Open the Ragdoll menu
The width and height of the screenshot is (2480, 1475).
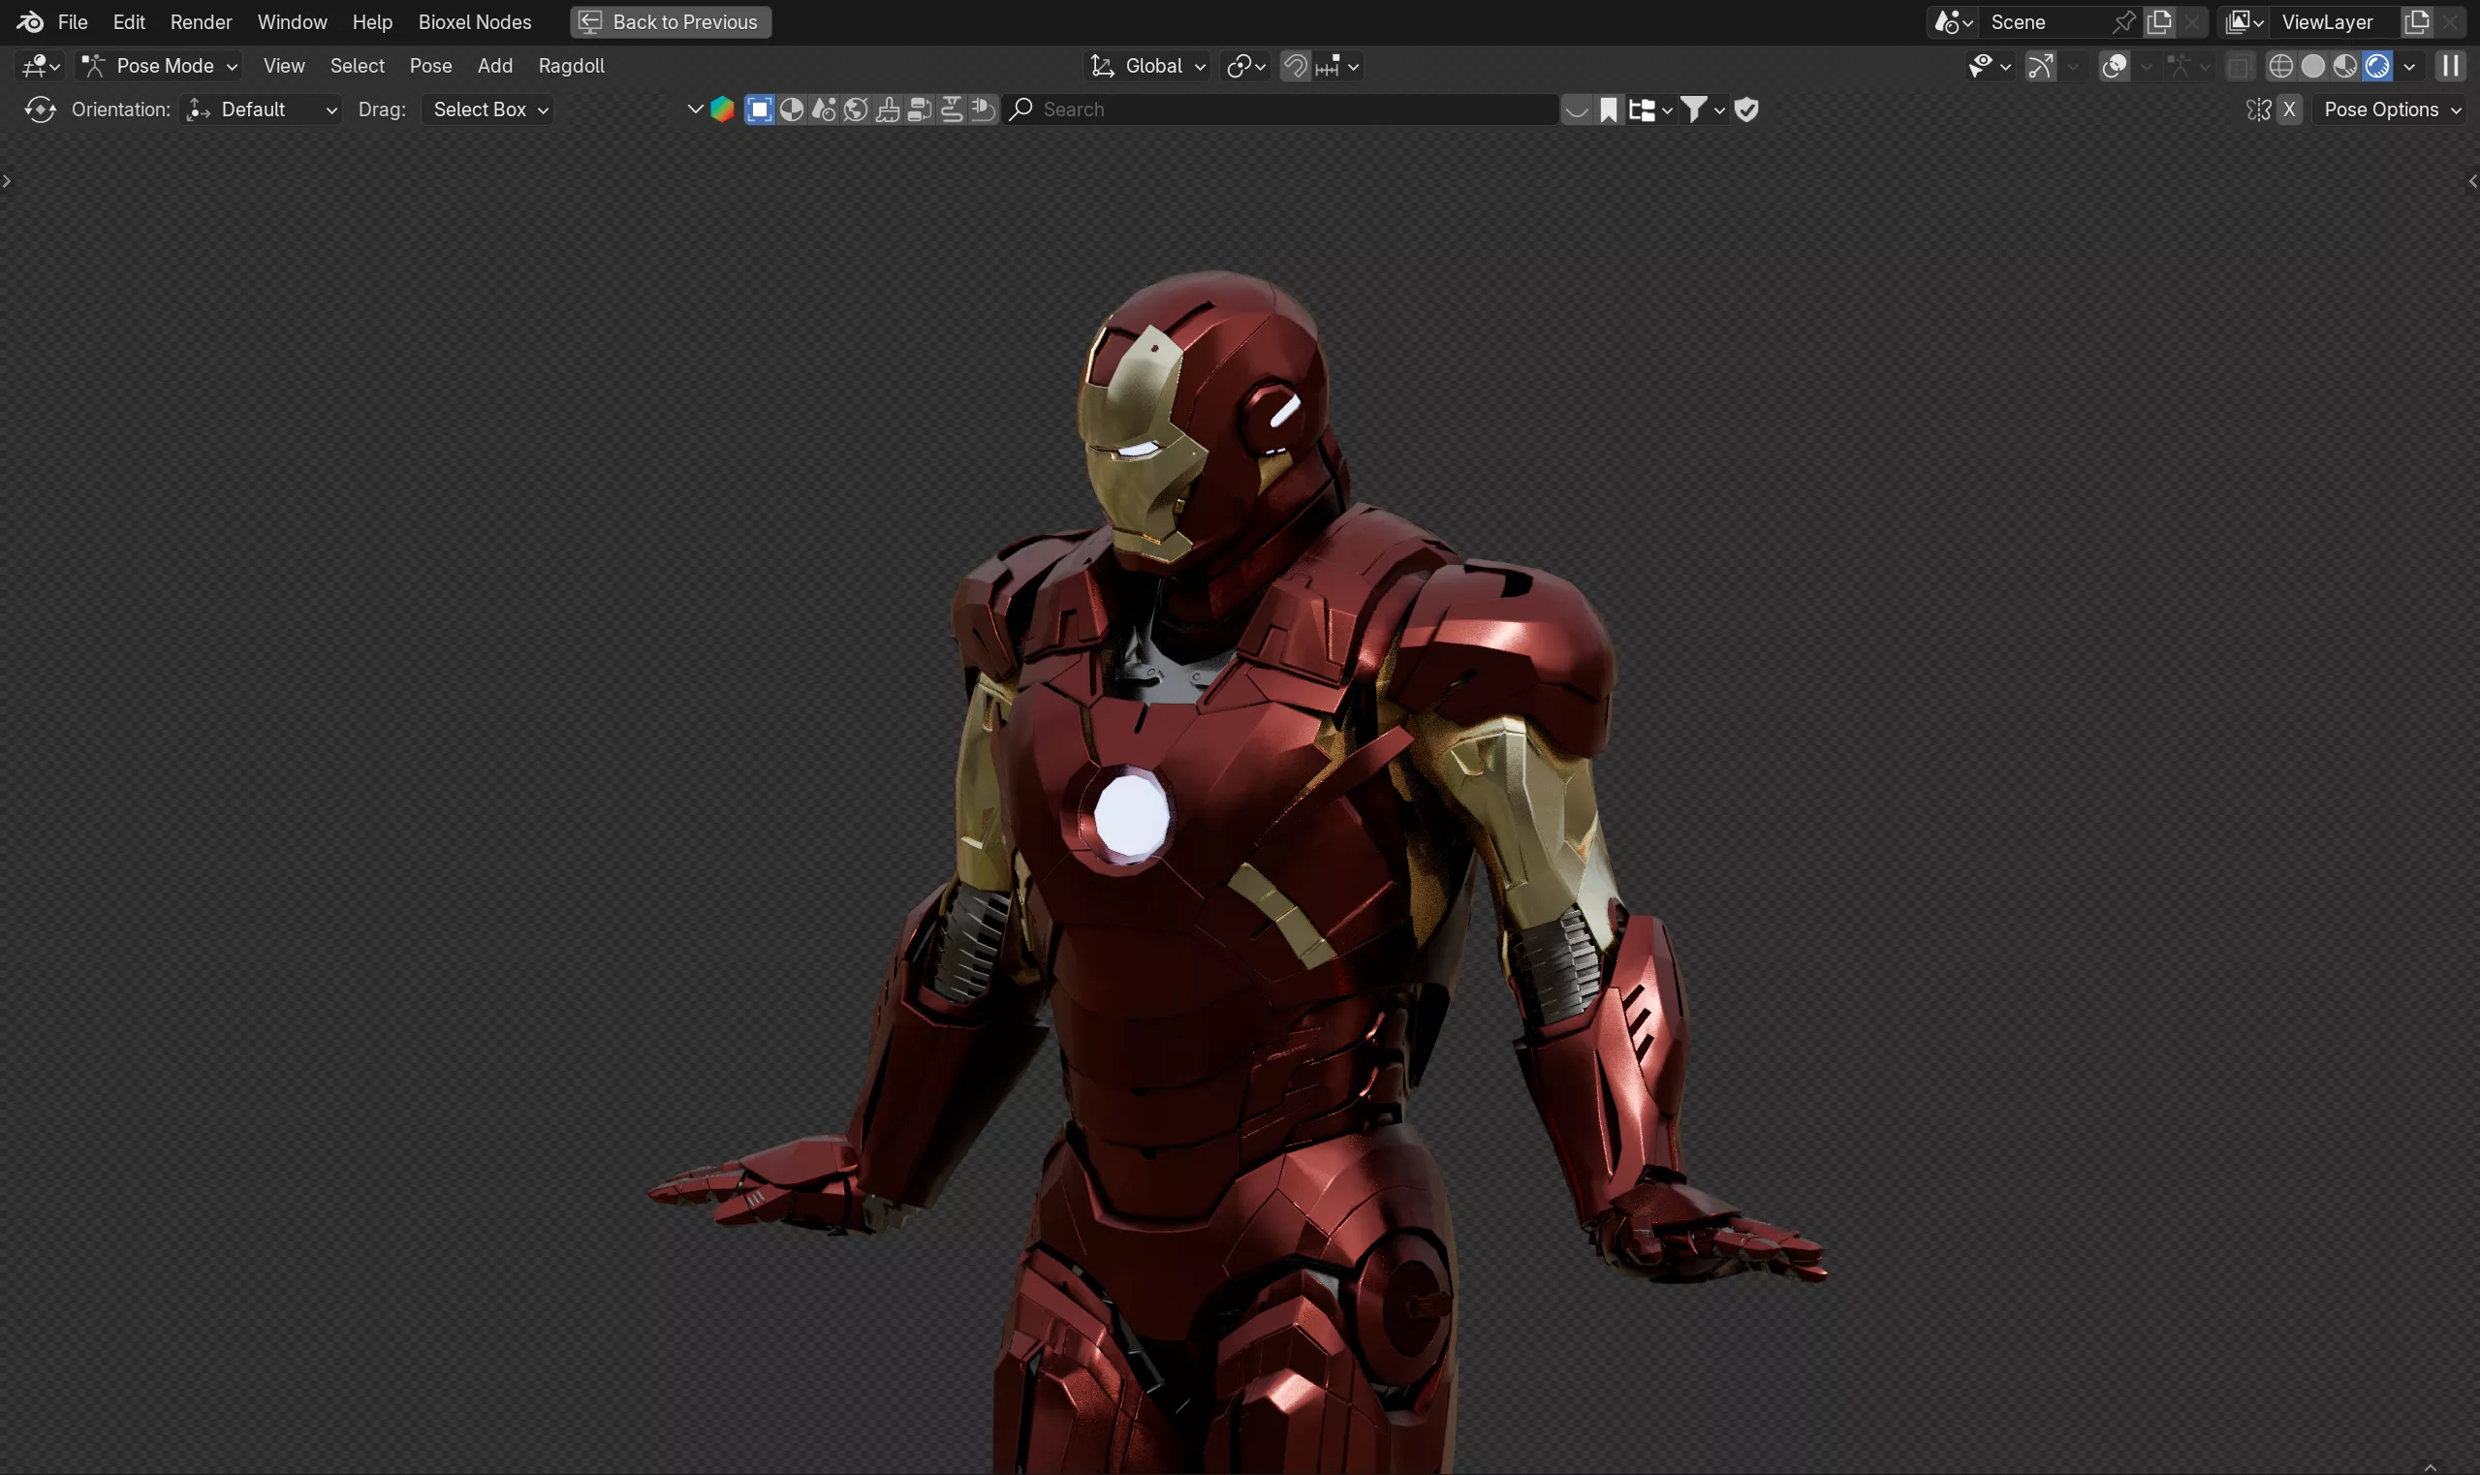572,66
